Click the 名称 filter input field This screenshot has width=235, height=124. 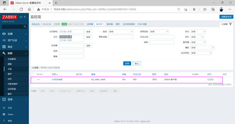(x=71, y=51)
